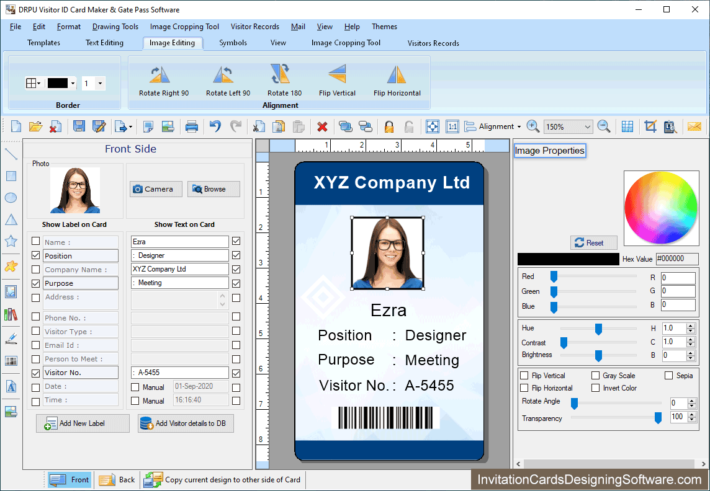Click the Lock icon on the toolbar

pyautogui.click(x=389, y=126)
